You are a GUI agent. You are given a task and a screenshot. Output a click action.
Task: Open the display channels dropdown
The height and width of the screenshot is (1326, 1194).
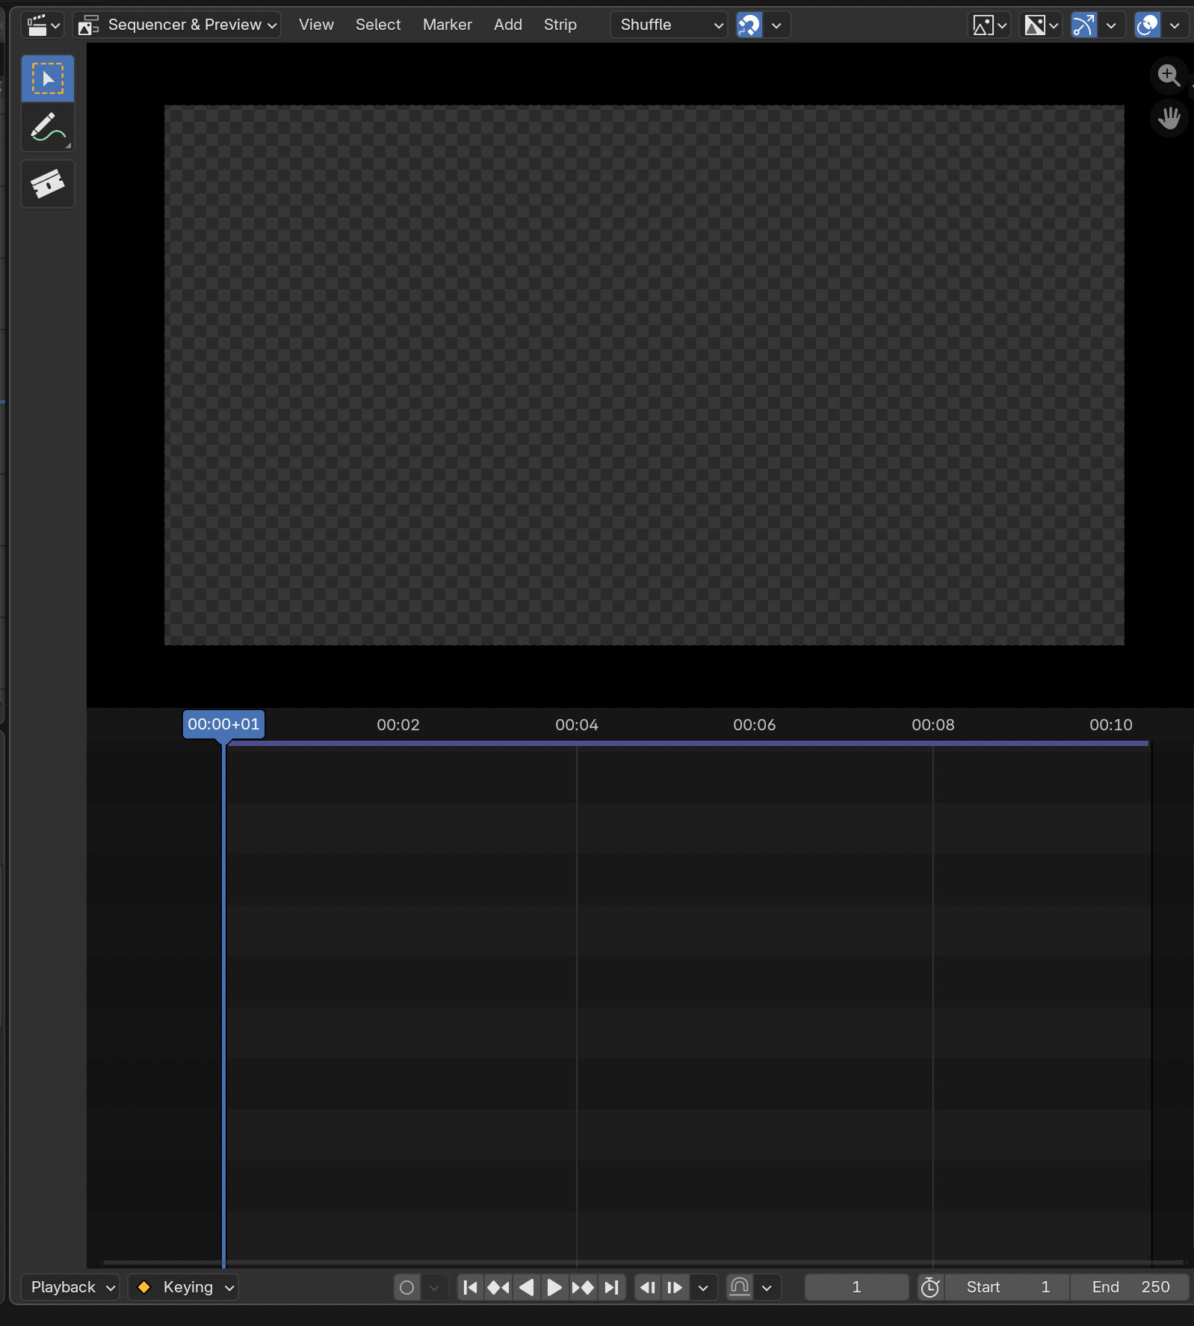pos(1041,25)
